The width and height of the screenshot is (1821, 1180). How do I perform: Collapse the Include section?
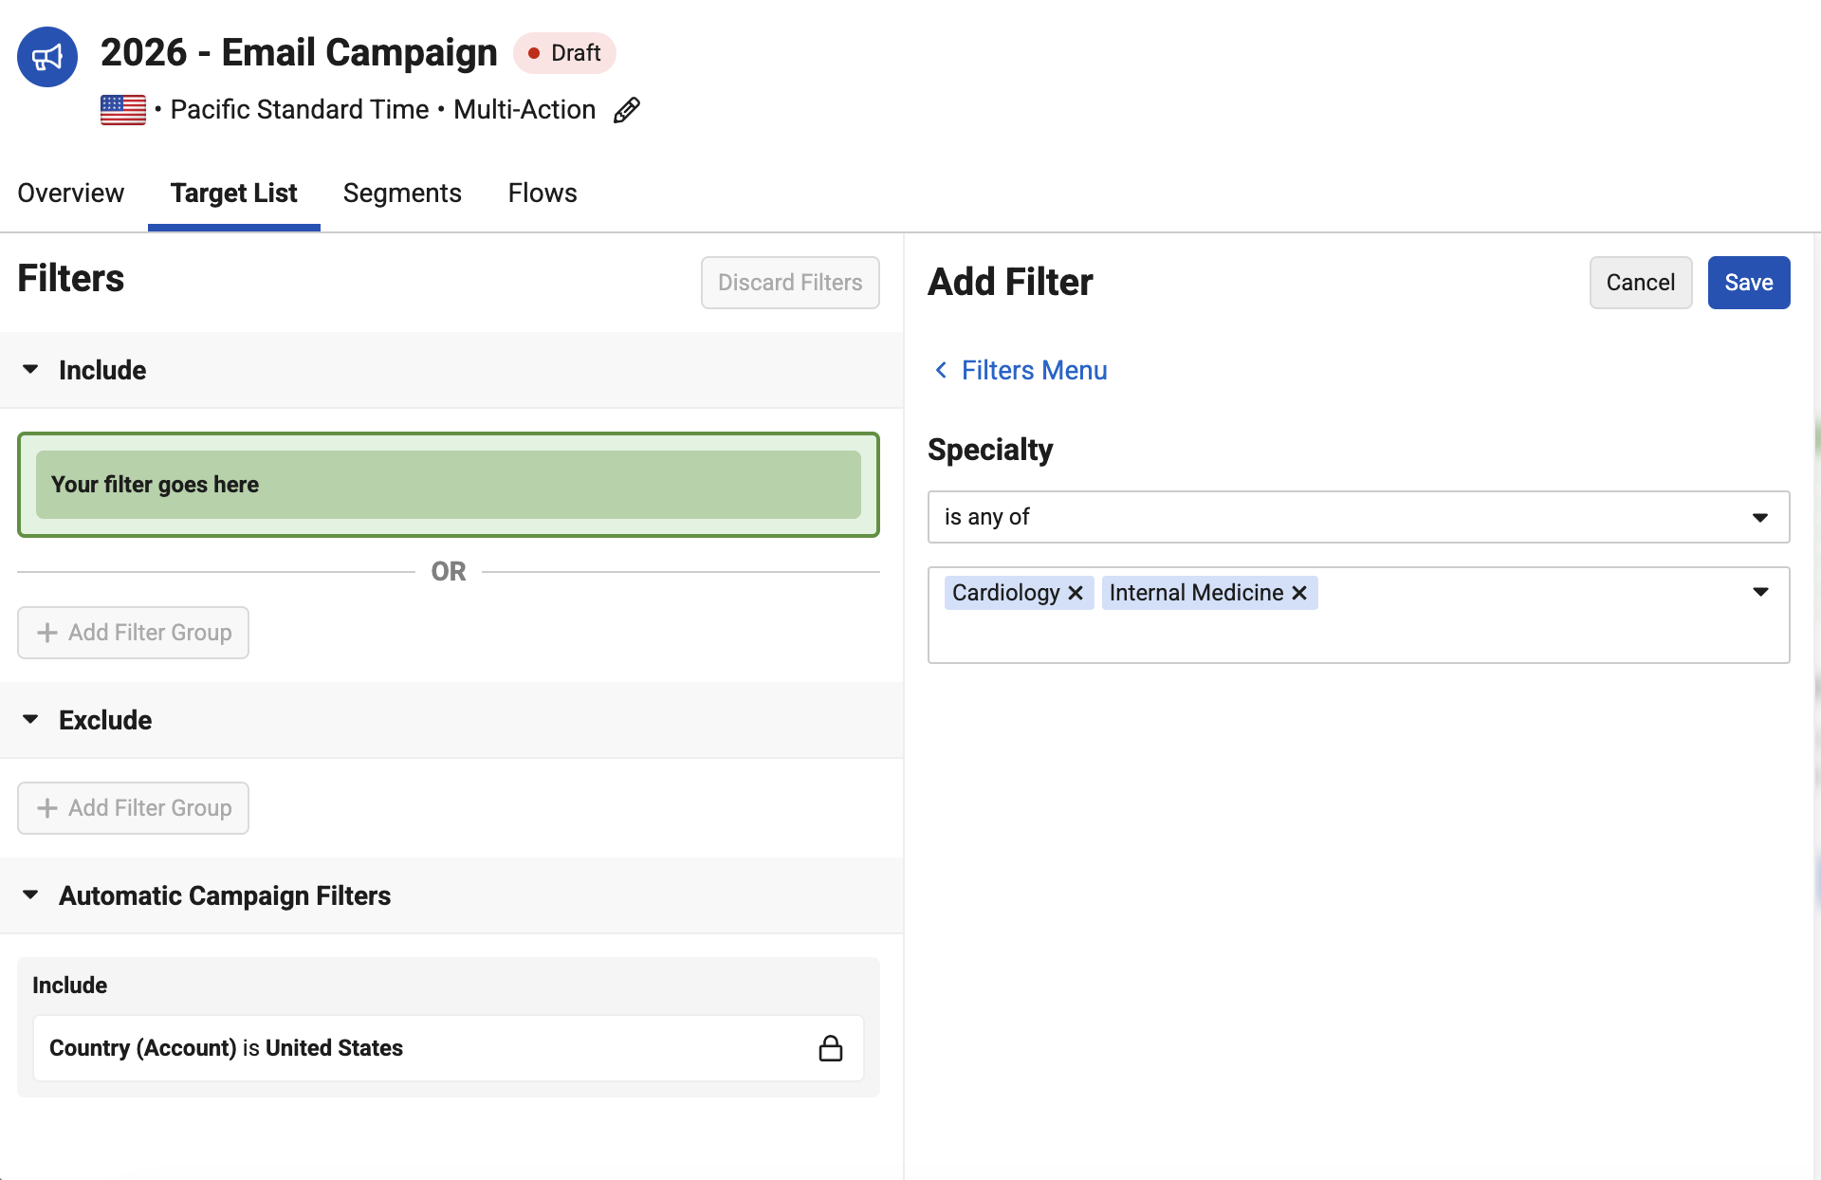(x=30, y=369)
